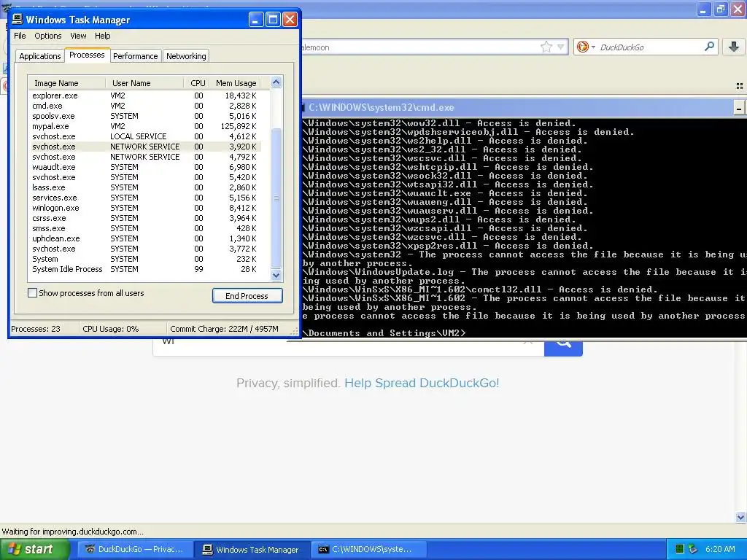Click the magnifier icon in browser search box
This screenshot has width=747, height=560.
point(709,46)
